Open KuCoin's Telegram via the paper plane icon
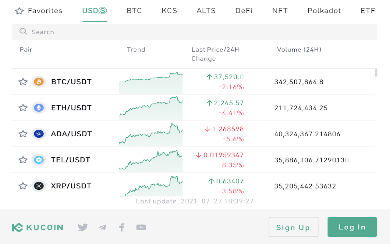 [x=102, y=227]
